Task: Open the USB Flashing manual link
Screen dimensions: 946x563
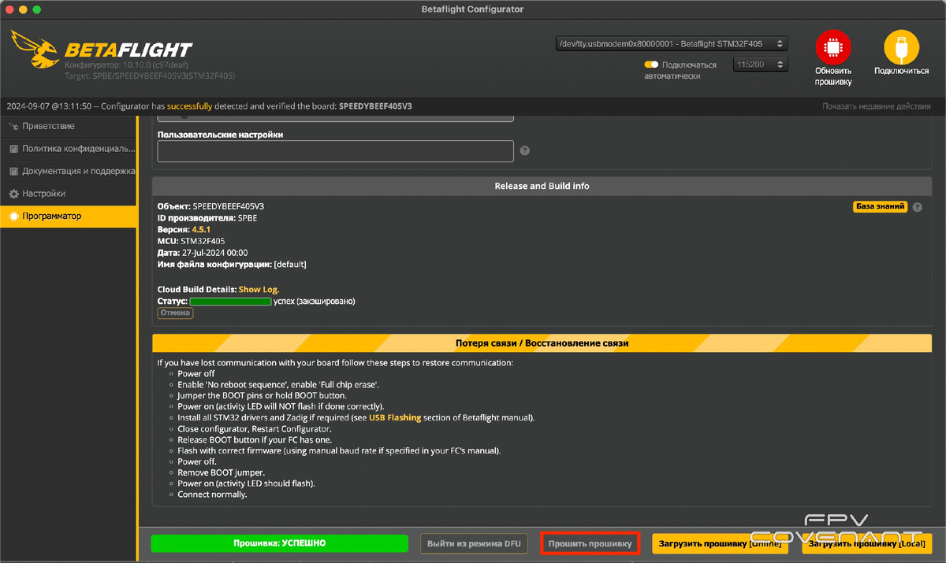Action: 395,417
